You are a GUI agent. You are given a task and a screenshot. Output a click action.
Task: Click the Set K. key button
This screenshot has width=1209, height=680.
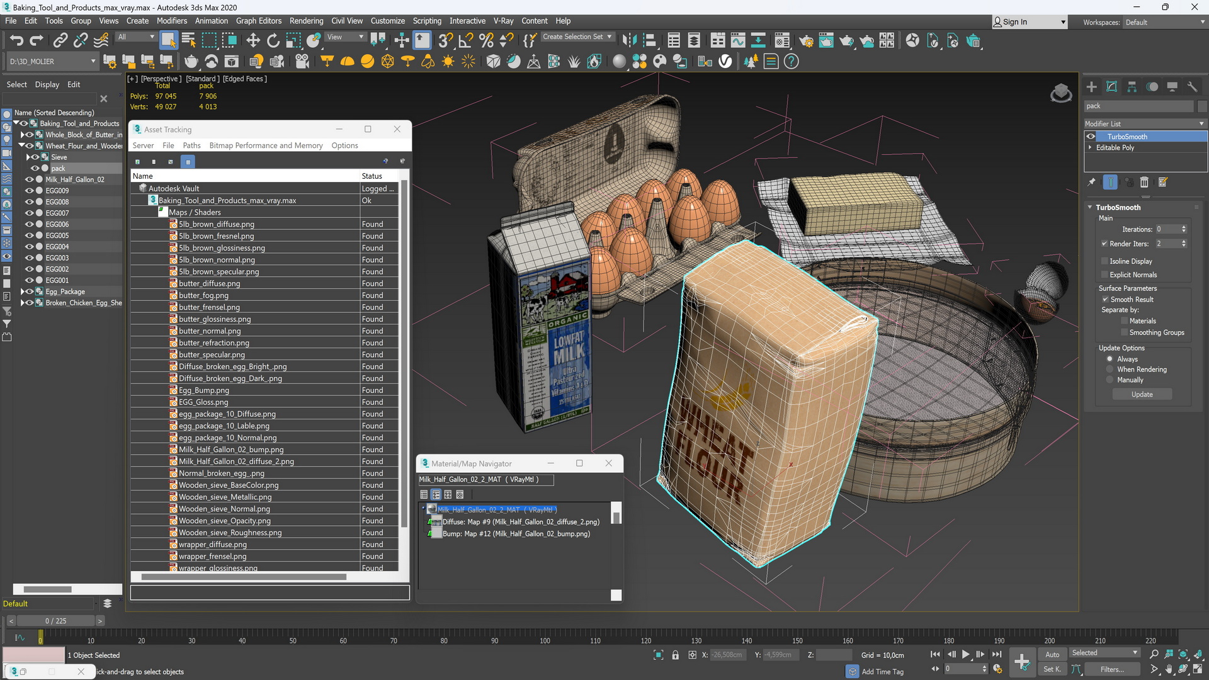[1052, 669]
